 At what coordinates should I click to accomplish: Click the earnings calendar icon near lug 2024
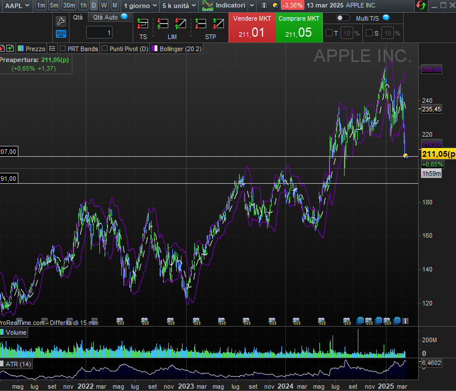coord(347,321)
